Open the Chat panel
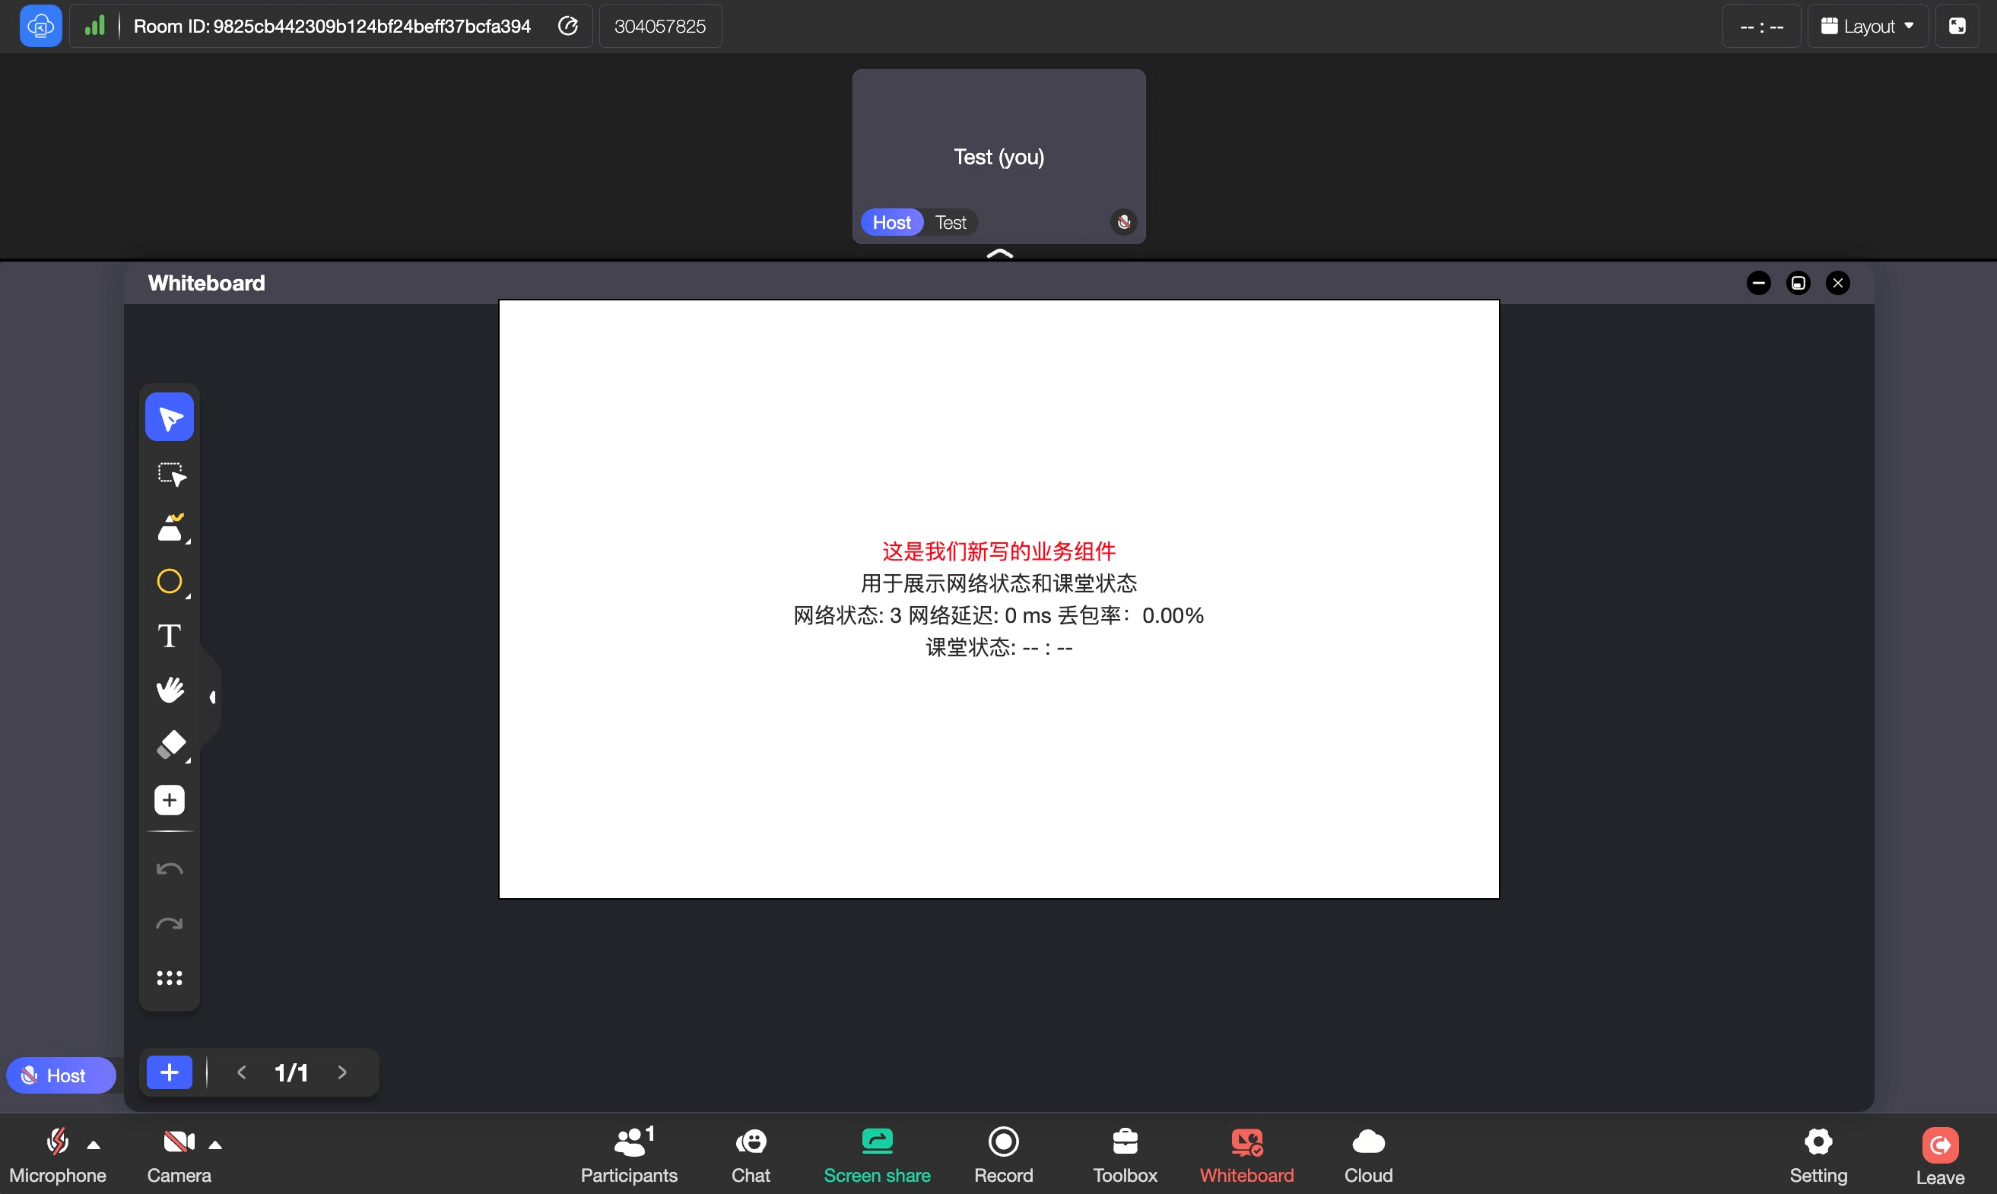Screen dimensions: 1997x1194 [x=751, y=1154]
